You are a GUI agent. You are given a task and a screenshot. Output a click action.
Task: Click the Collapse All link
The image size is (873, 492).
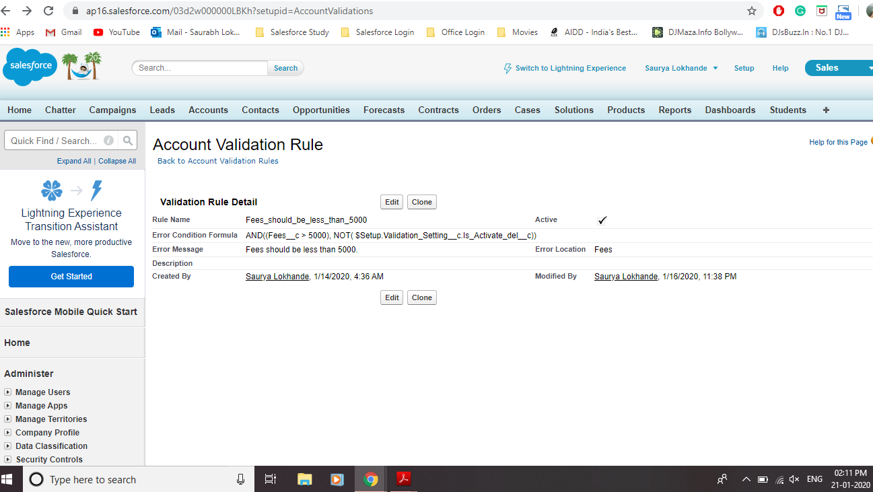[x=117, y=161]
